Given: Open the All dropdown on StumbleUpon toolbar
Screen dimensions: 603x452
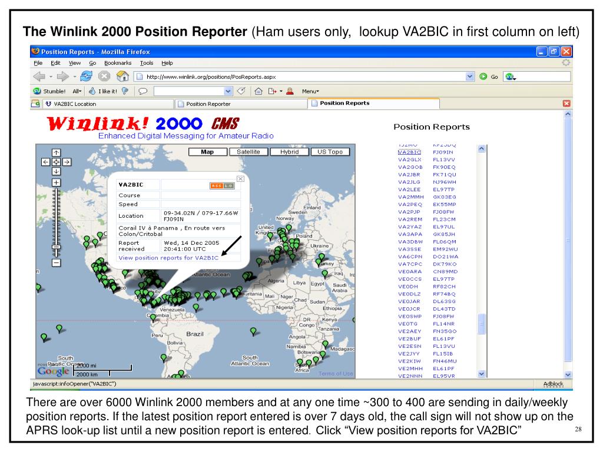Looking at the screenshot, I should click(77, 91).
